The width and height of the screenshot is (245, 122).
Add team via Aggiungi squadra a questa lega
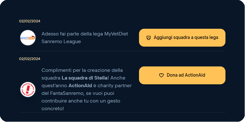click(182, 38)
